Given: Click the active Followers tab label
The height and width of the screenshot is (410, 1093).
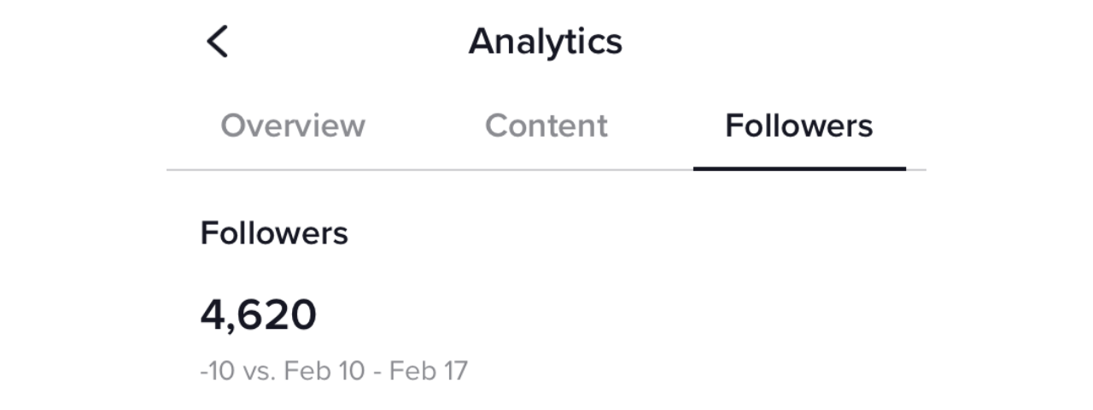Looking at the screenshot, I should tap(798, 126).
